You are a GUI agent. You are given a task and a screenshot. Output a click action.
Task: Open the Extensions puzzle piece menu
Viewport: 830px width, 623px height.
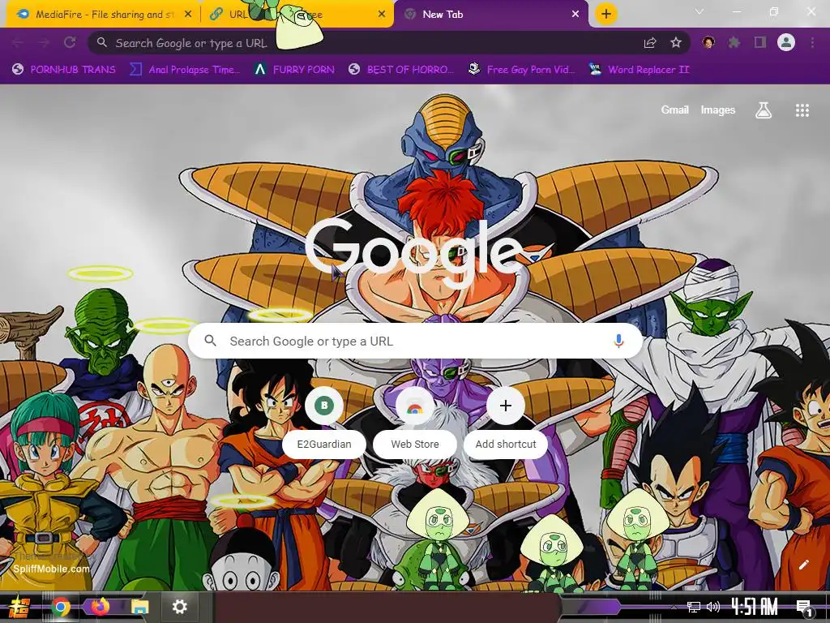(x=734, y=42)
